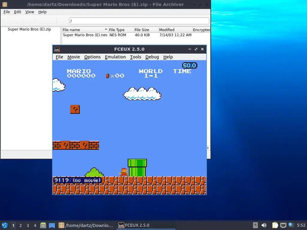Screen dimensions: 307x230
Task: Open the FCEUX Movie menu
Action: (74, 57)
